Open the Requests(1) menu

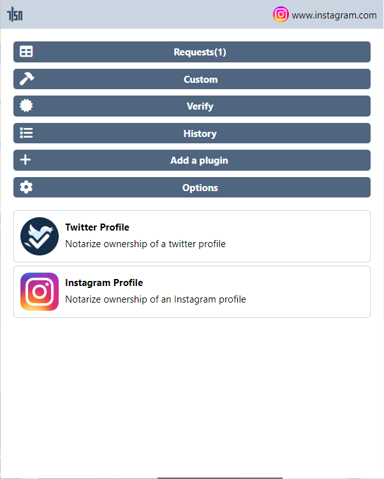click(x=192, y=52)
